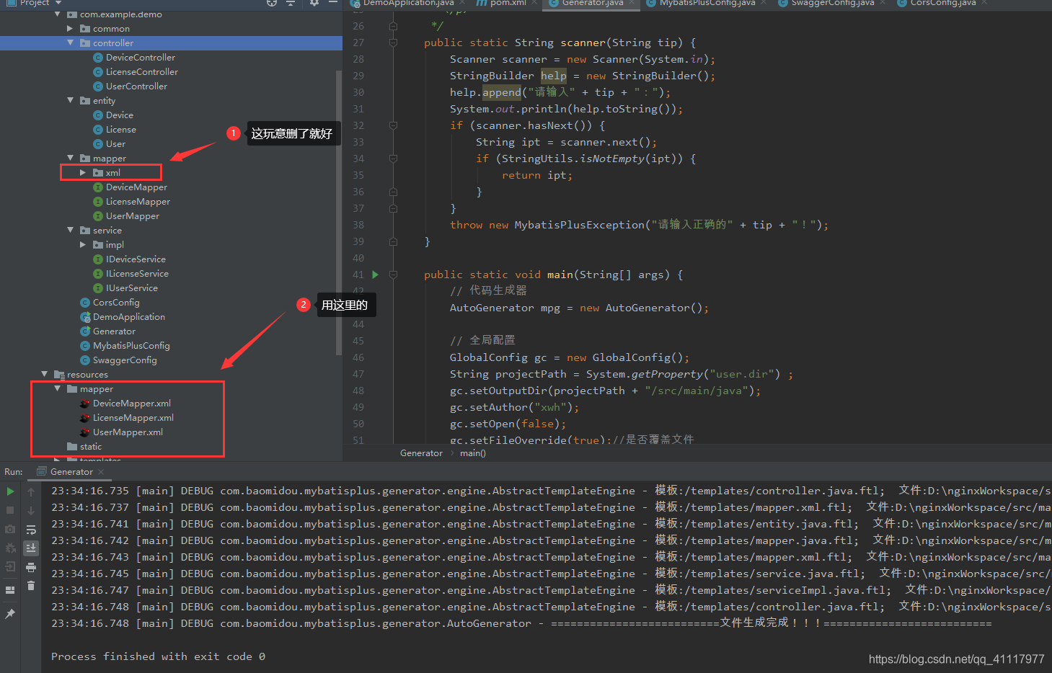Collapse the controller package arrow
The height and width of the screenshot is (673, 1052).
coord(70,43)
